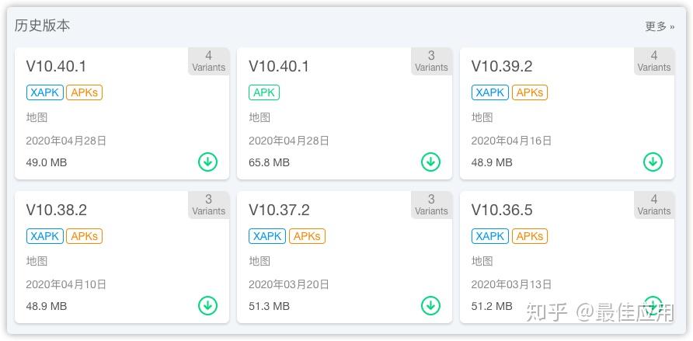Select APKs tag on V10.37.2
Image resolution: width=693 pixels, height=341 pixels.
click(x=307, y=236)
